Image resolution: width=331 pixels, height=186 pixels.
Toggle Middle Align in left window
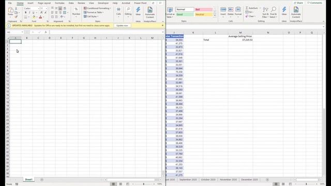(56, 8)
